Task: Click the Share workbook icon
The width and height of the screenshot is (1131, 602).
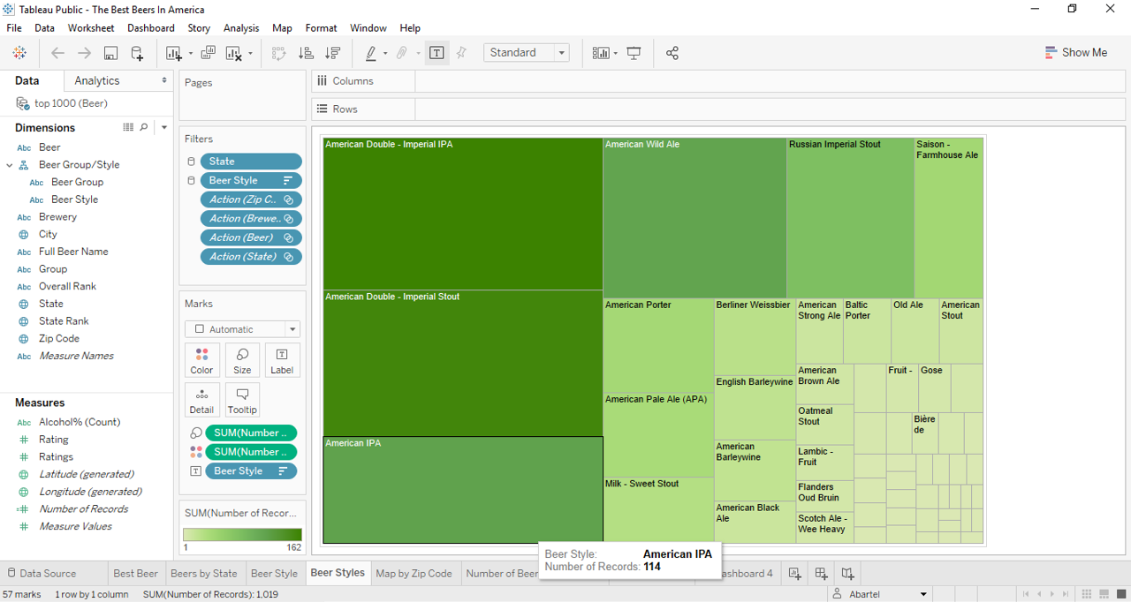Action: pyautogui.click(x=672, y=53)
